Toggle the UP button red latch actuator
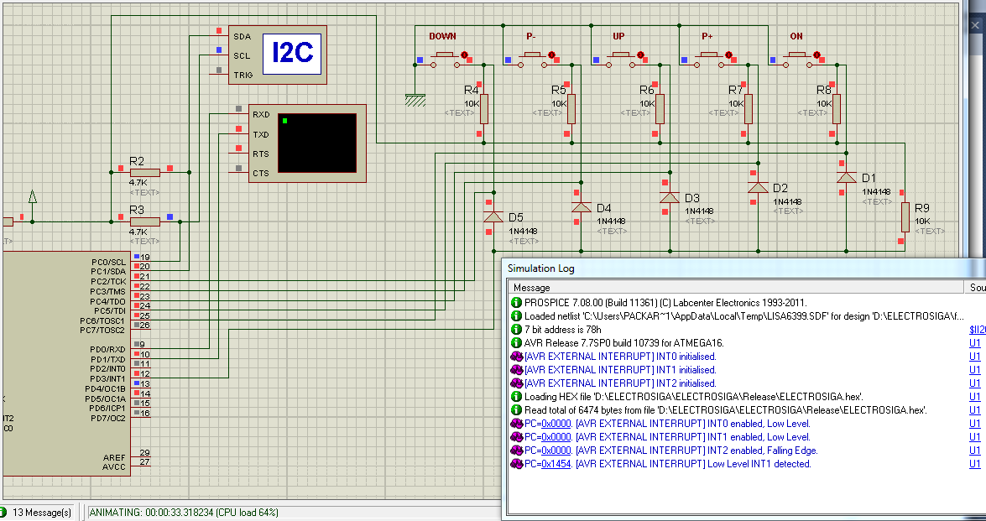This screenshot has width=986, height=521. pos(640,55)
